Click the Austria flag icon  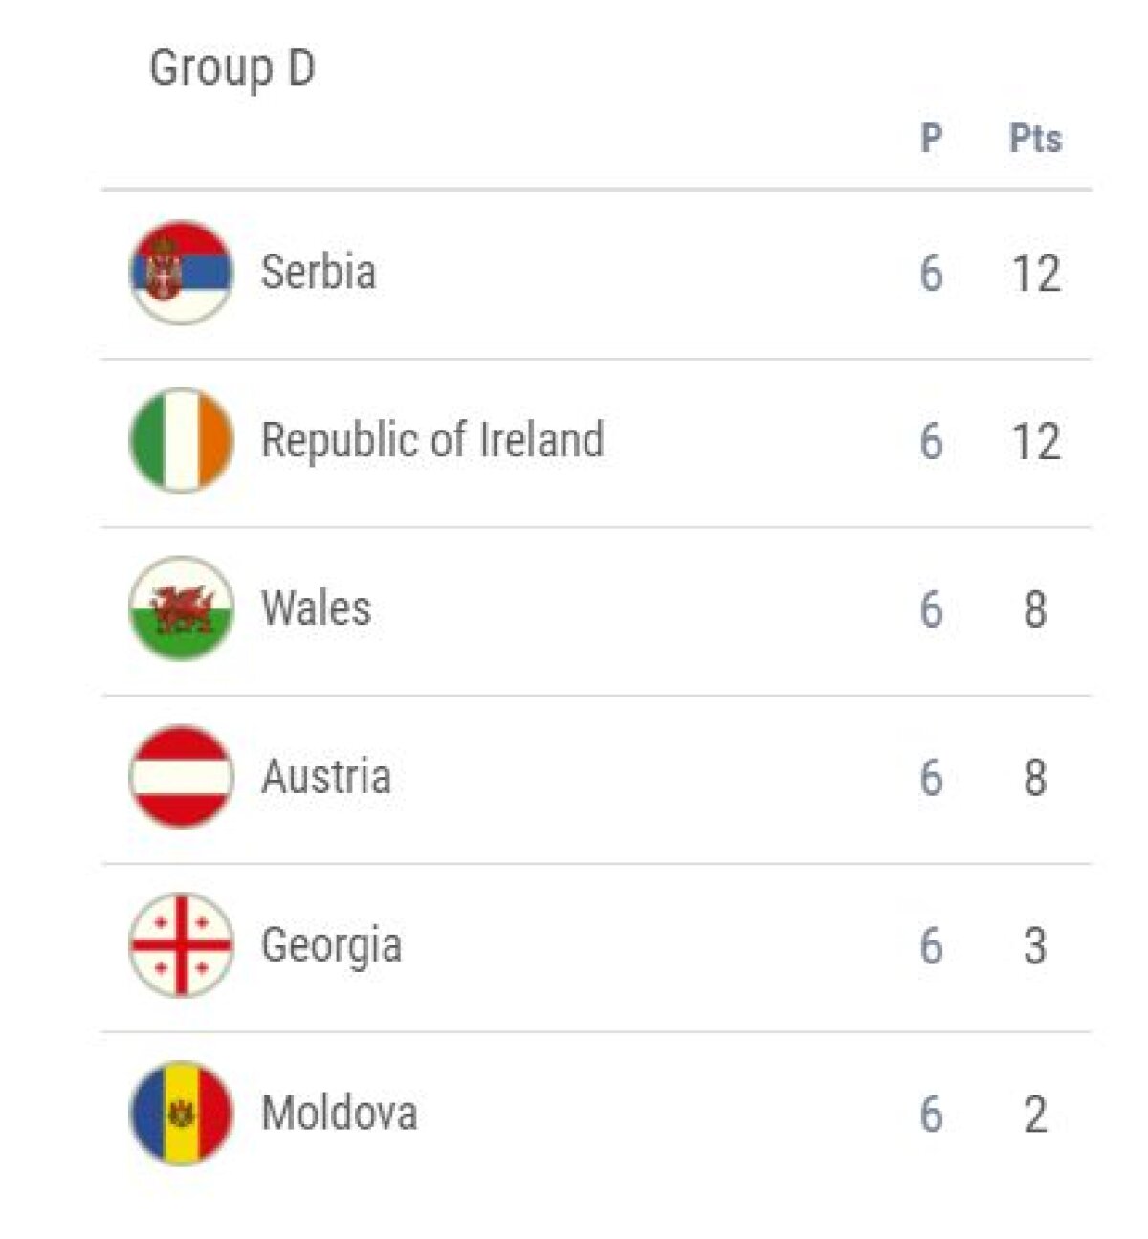[181, 777]
